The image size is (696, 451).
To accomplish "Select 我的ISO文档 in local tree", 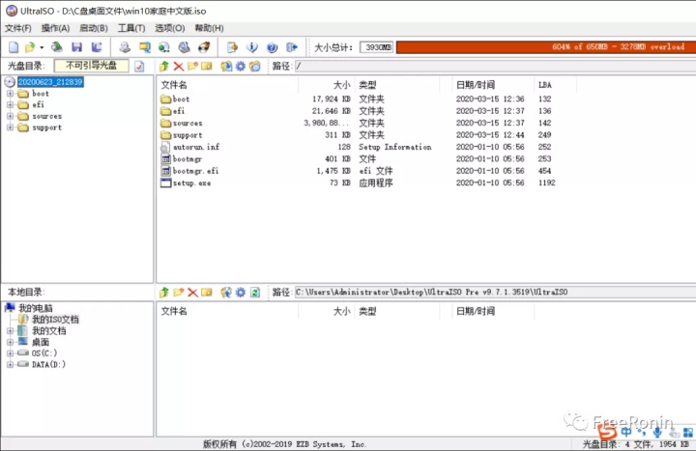I will click(55, 320).
